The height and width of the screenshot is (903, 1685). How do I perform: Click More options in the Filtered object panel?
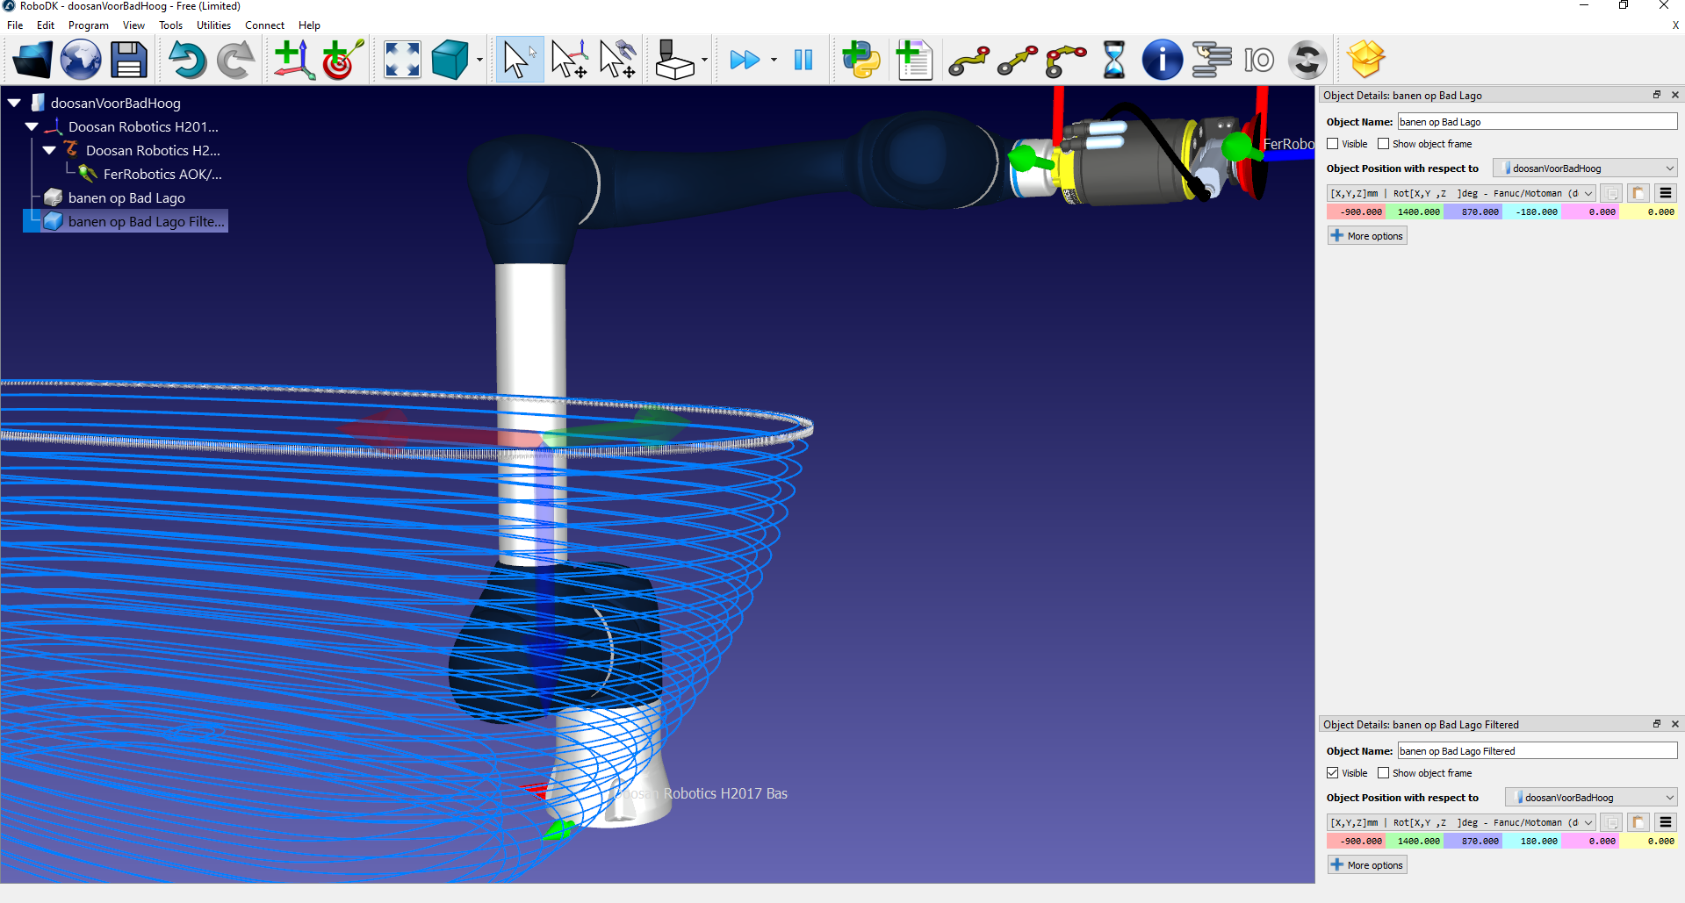1367,865
